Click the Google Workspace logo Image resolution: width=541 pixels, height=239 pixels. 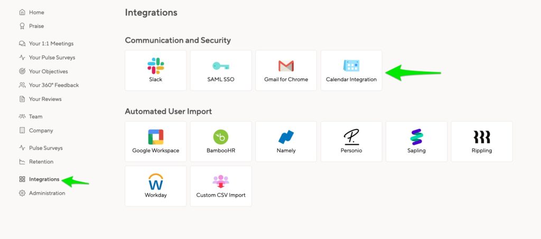(x=156, y=137)
